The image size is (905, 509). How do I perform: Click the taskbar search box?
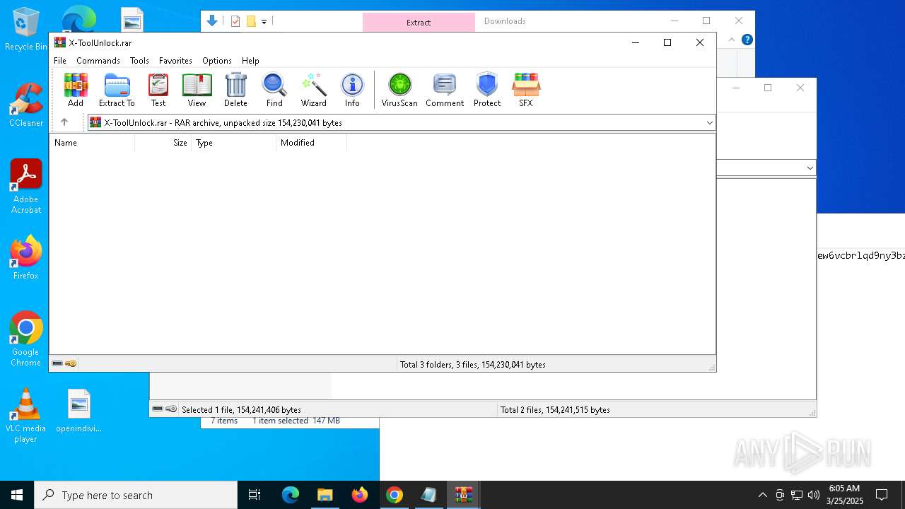coord(136,495)
